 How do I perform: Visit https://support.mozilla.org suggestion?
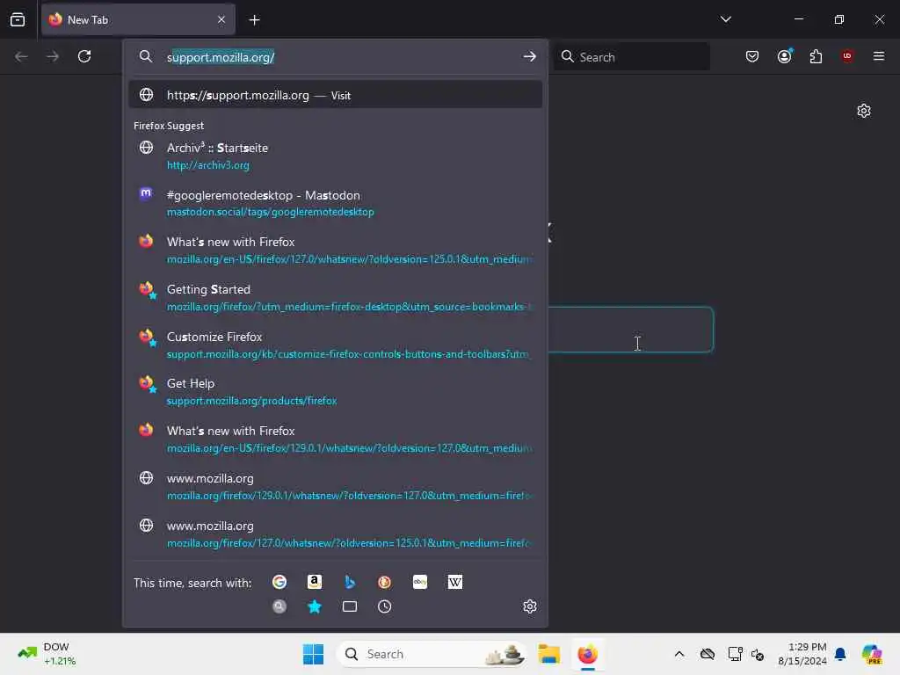335,95
